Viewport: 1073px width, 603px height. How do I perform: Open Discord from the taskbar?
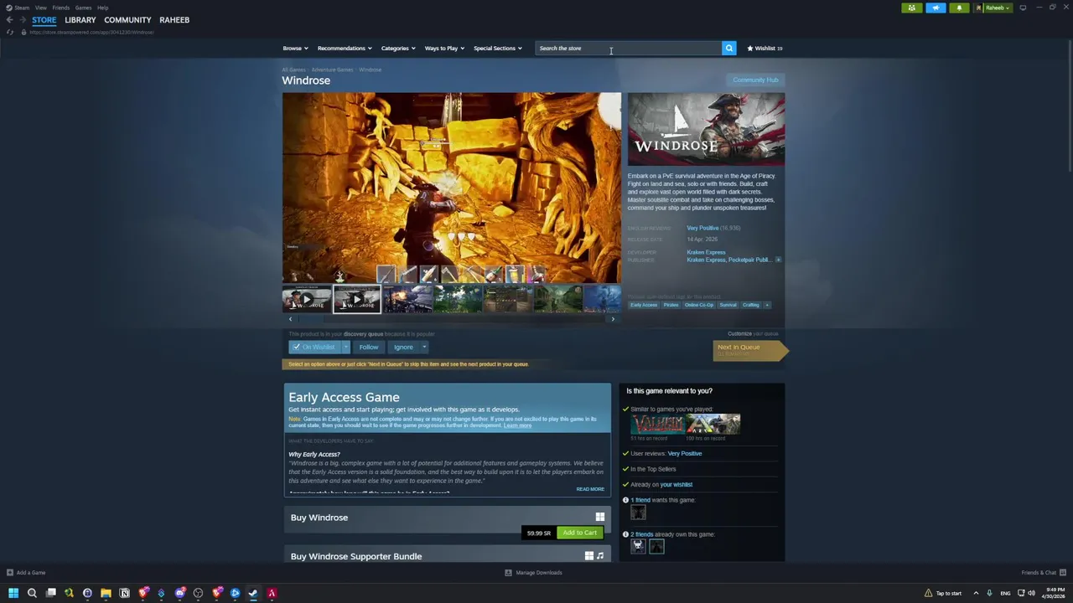pos(179,593)
